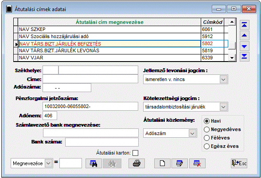The image size is (261, 178).
Task: Select the Negyedéves radio button
Action: pyautogui.click(x=206, y=129)
